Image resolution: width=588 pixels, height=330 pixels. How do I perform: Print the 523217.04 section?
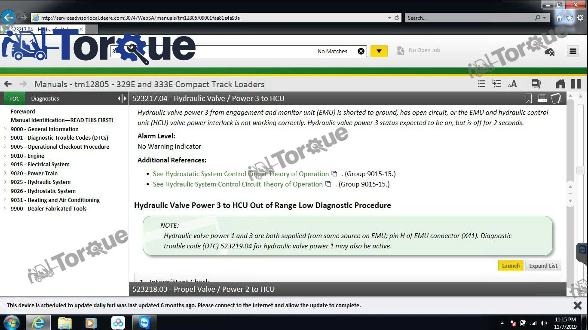pos(542,99)
